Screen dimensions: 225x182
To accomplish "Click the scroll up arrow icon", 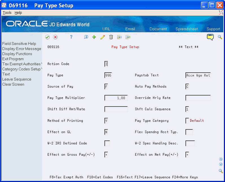I will [221, 159].
